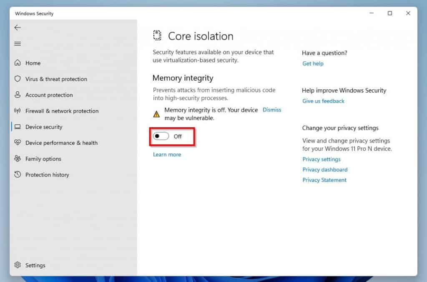The height and width of the screenshot is (282, 427).
Task: Click the Off label beside the toggle
Action: [x=178, y=136]
